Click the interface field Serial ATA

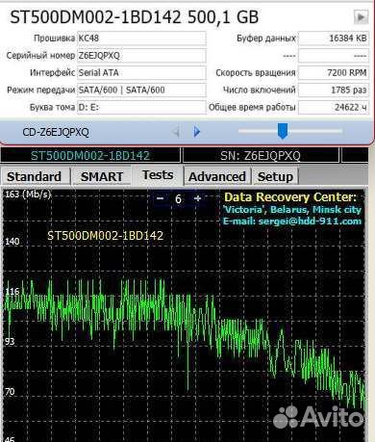coord(141,73)
